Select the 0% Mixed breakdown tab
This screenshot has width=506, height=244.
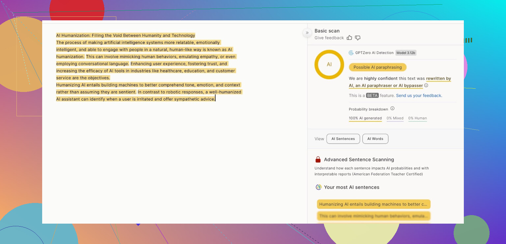point(395,118)
